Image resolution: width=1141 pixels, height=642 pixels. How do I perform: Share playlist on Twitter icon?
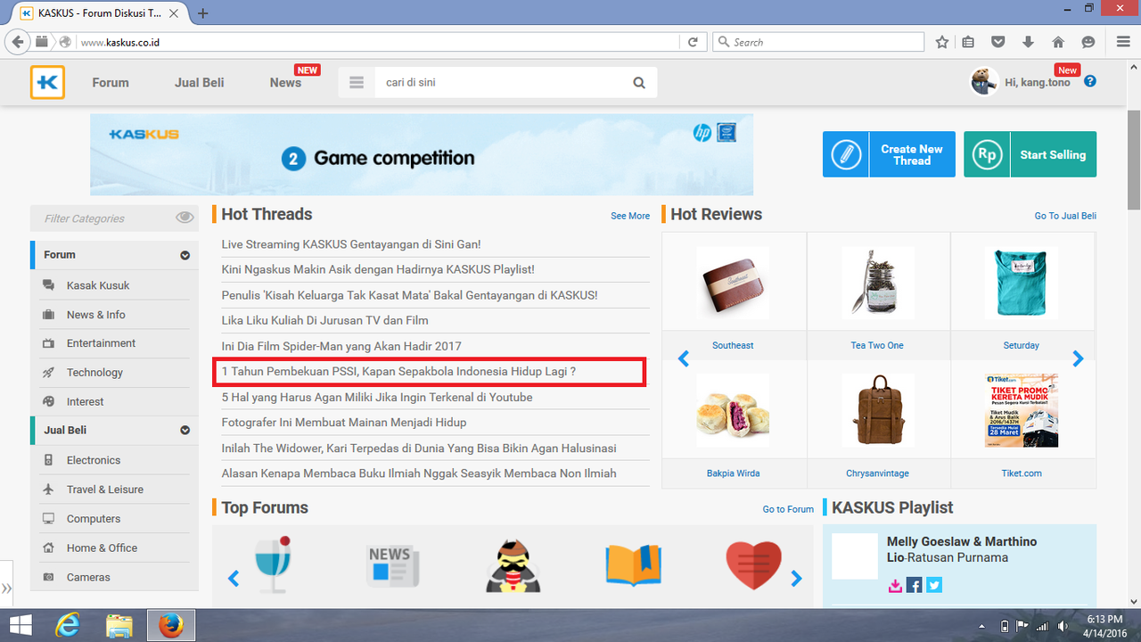(x=933, y=585)
